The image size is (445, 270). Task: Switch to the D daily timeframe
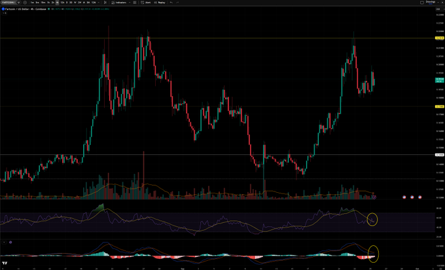coord(67,2)
